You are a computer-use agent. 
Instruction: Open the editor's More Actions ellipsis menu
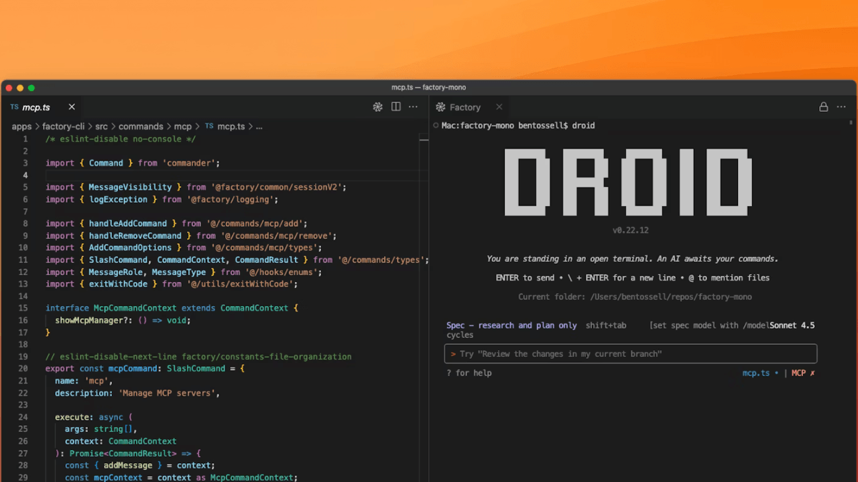click(x=414, y=107)
